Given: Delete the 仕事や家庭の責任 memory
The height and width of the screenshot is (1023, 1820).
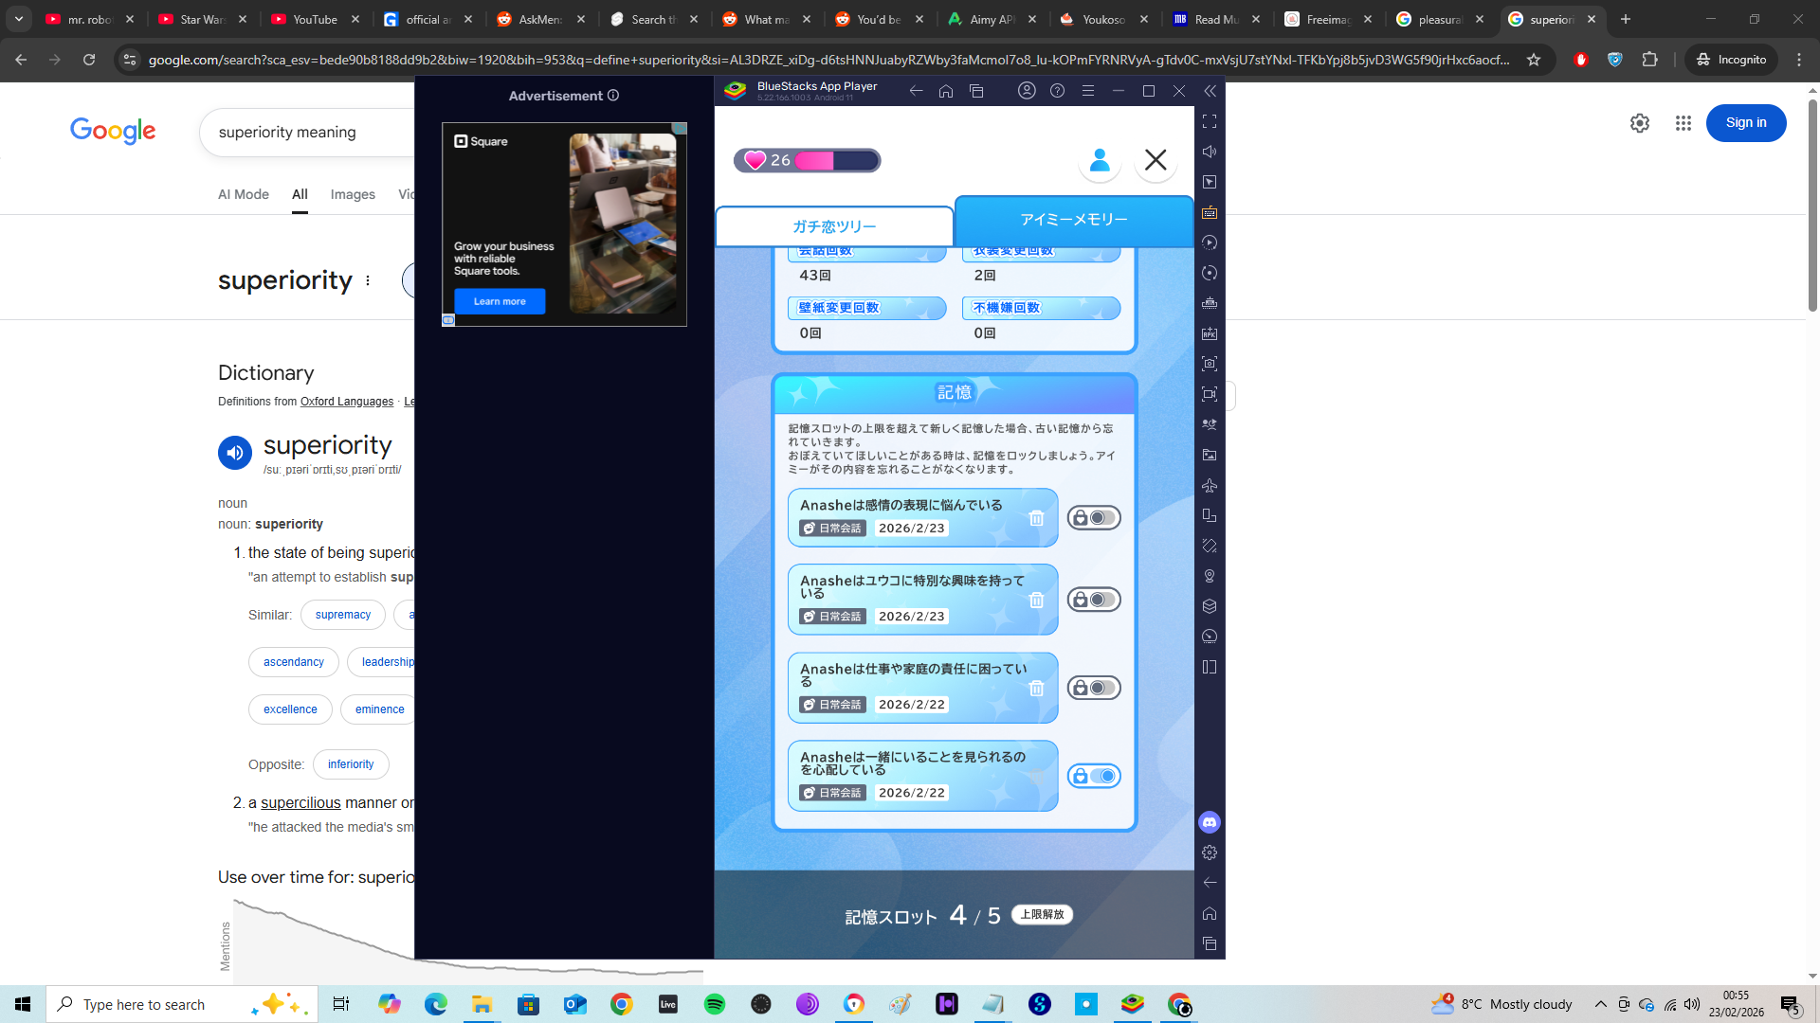Looking at the screenshot, I should pyautogui.click(x=1036, y=689).
